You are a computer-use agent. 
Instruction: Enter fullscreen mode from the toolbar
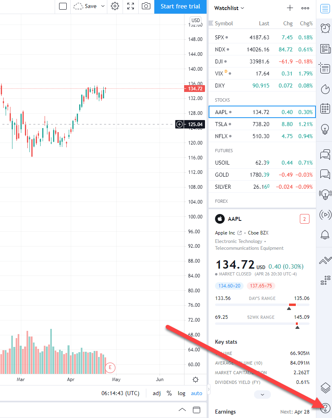pos(130,6)
